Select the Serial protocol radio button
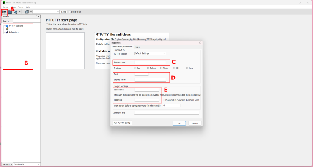 (187, 68)
